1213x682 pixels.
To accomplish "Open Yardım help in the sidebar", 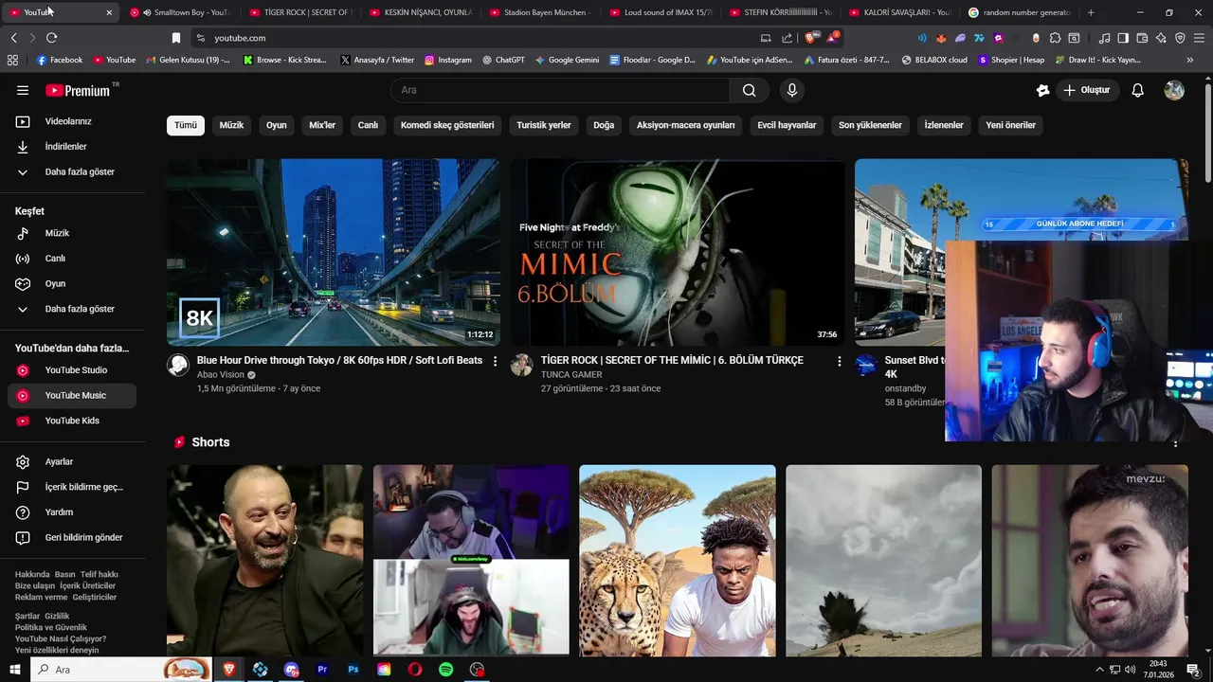I will [72, 512].
